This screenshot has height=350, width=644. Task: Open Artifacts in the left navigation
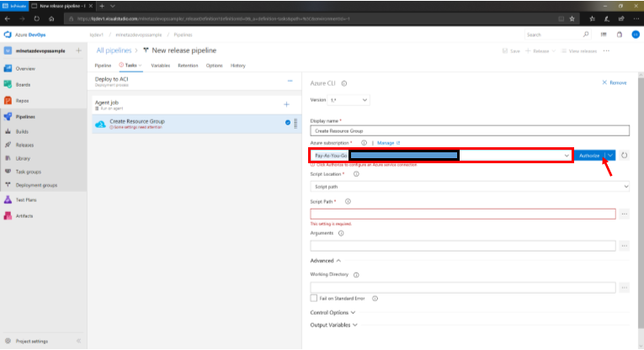tap(24, 216)
